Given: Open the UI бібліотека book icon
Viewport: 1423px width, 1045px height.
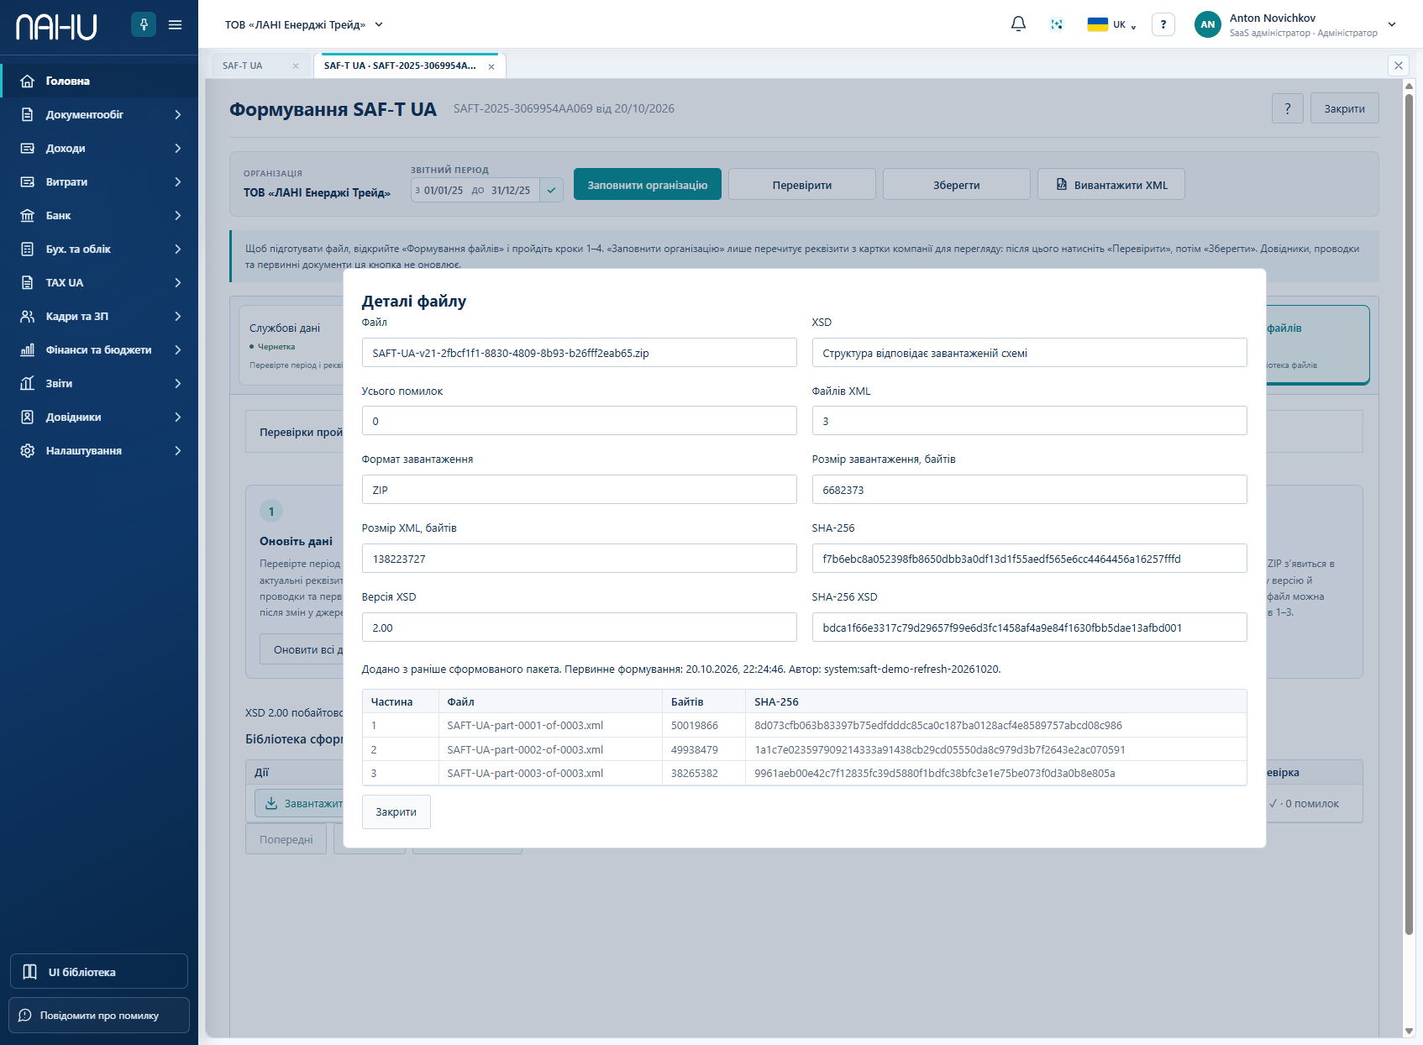Looking at the screenshot, I should tap(30, 971).
